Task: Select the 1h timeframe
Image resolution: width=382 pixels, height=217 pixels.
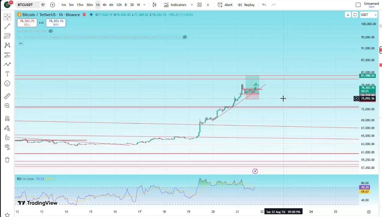Action: click(98, 5)
